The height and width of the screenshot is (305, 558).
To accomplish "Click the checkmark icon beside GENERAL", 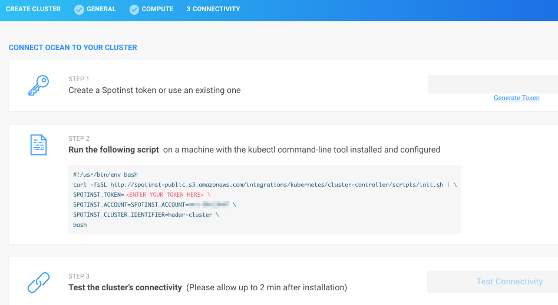I will pos(79,9).
